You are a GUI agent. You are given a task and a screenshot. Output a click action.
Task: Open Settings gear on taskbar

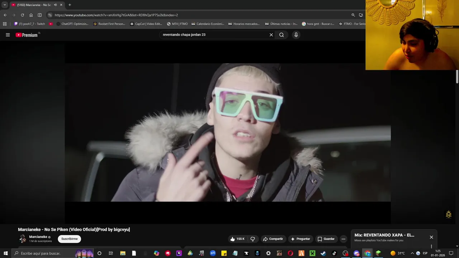coord(268,253)
